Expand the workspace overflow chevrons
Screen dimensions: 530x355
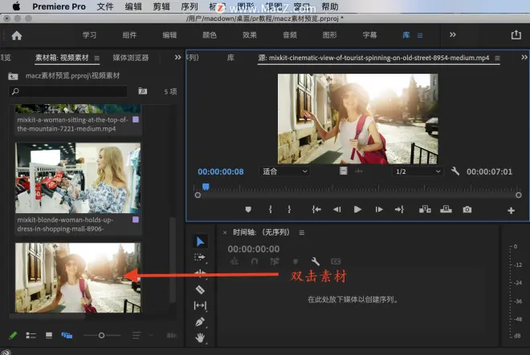[453, 34]
